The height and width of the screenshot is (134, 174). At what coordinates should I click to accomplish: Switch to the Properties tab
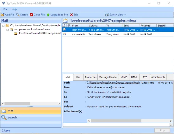click(x=91, y=77)
